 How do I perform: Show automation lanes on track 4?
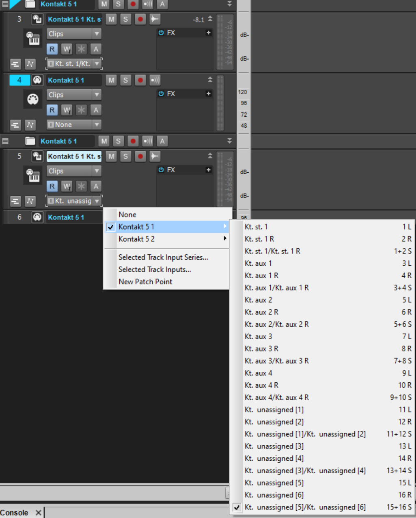click(x=30, y=125)
